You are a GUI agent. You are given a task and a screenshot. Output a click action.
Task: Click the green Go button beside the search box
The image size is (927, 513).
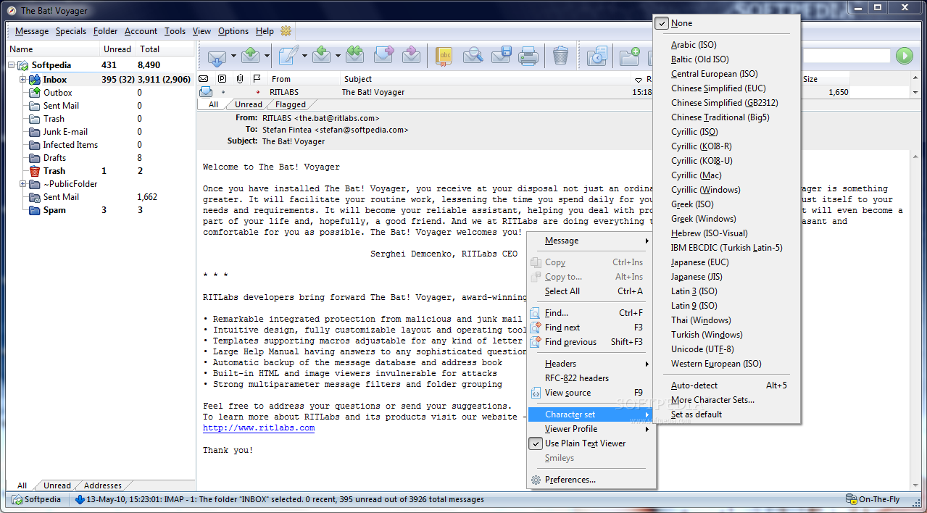(904, 56)
